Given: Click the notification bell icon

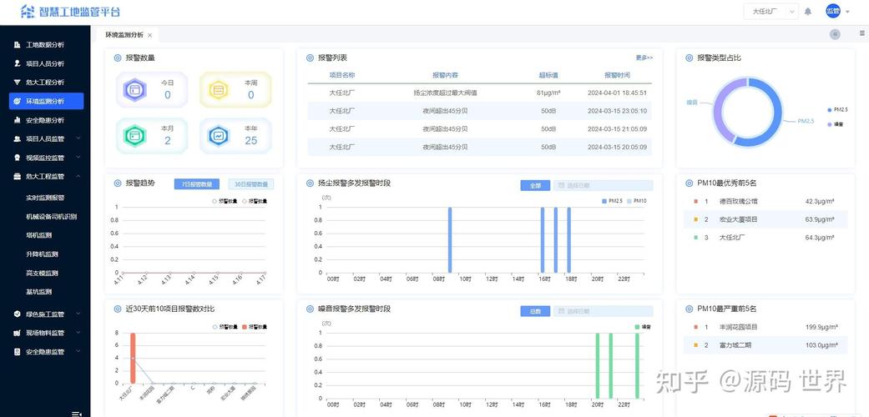Looking at the screenshot, I should (807, 12).
